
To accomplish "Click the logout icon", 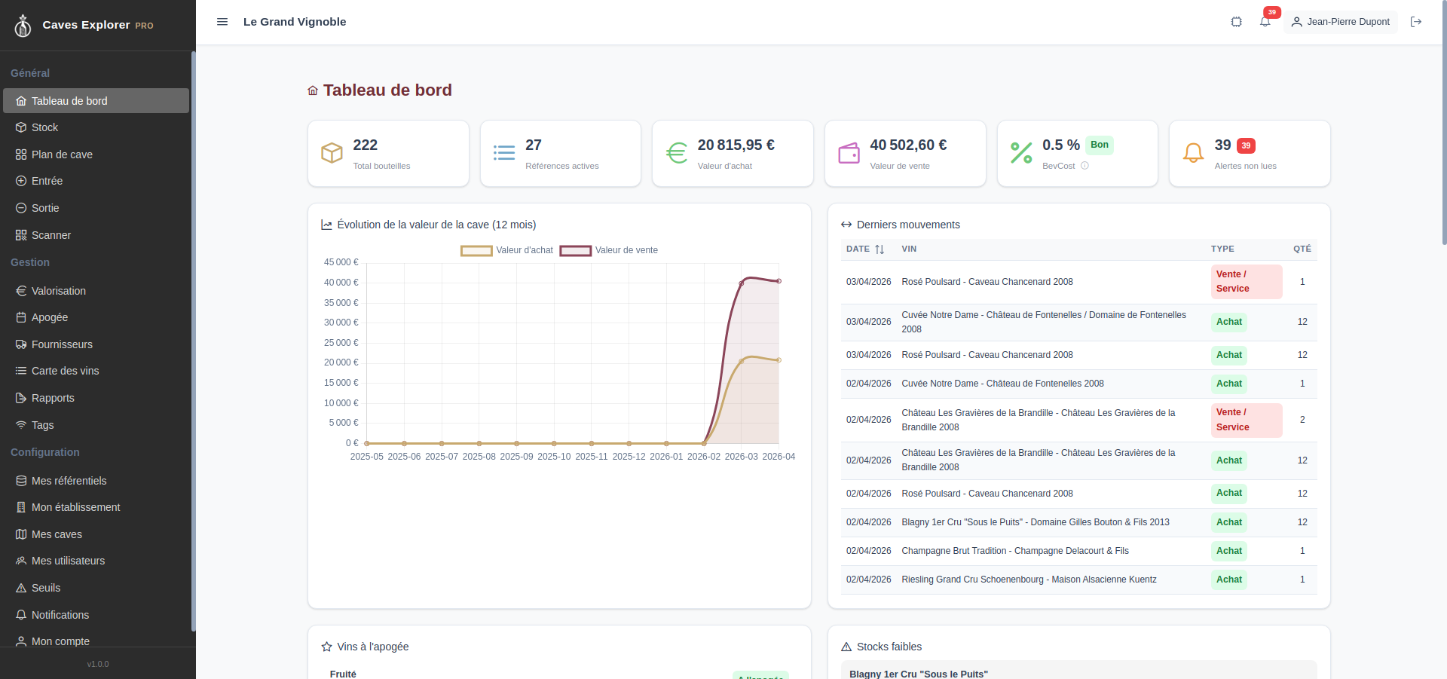I will pos(1416,22).
